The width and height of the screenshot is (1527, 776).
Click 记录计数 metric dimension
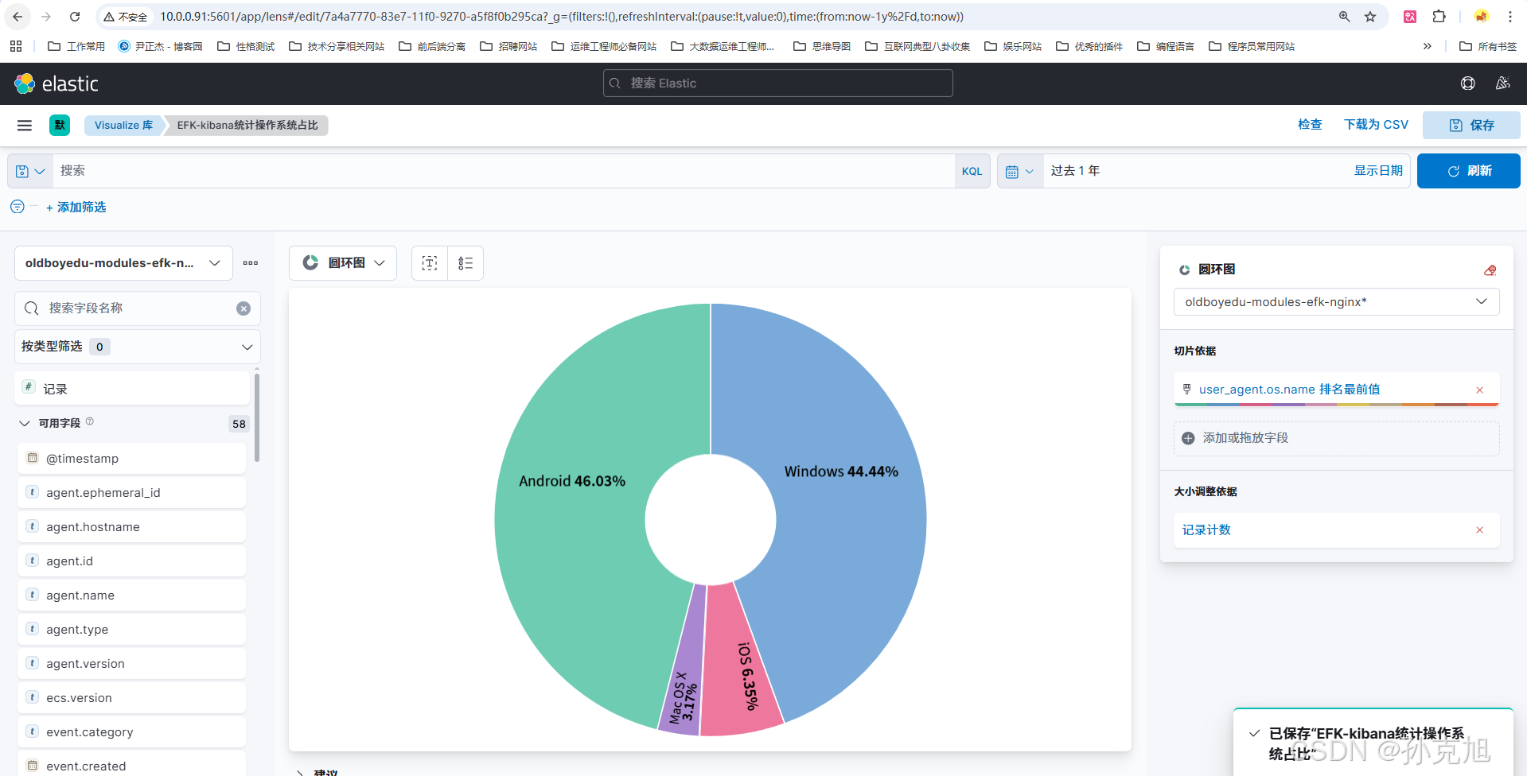1206,530
